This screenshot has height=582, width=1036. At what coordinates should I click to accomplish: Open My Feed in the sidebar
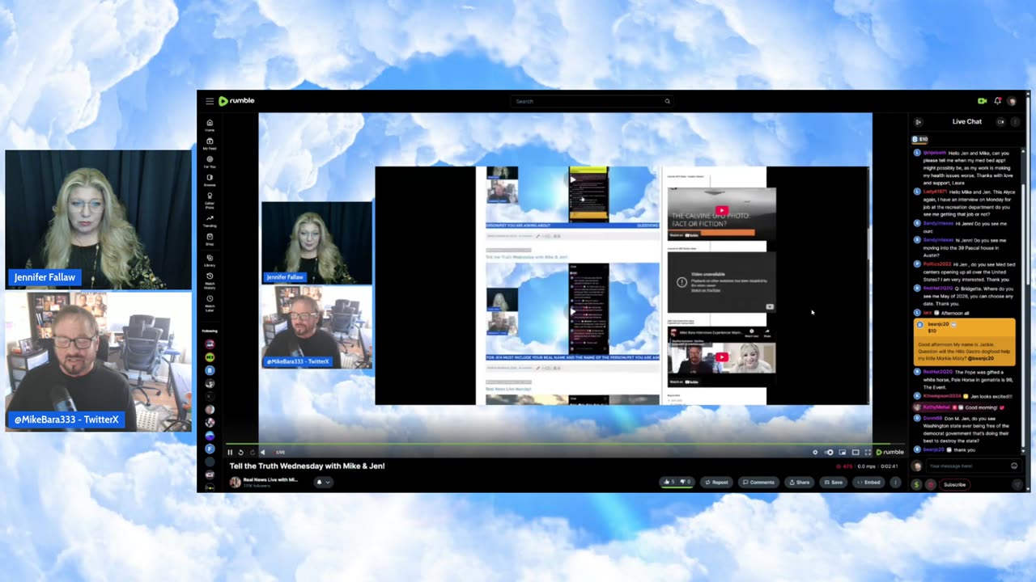tap(210, 143)
